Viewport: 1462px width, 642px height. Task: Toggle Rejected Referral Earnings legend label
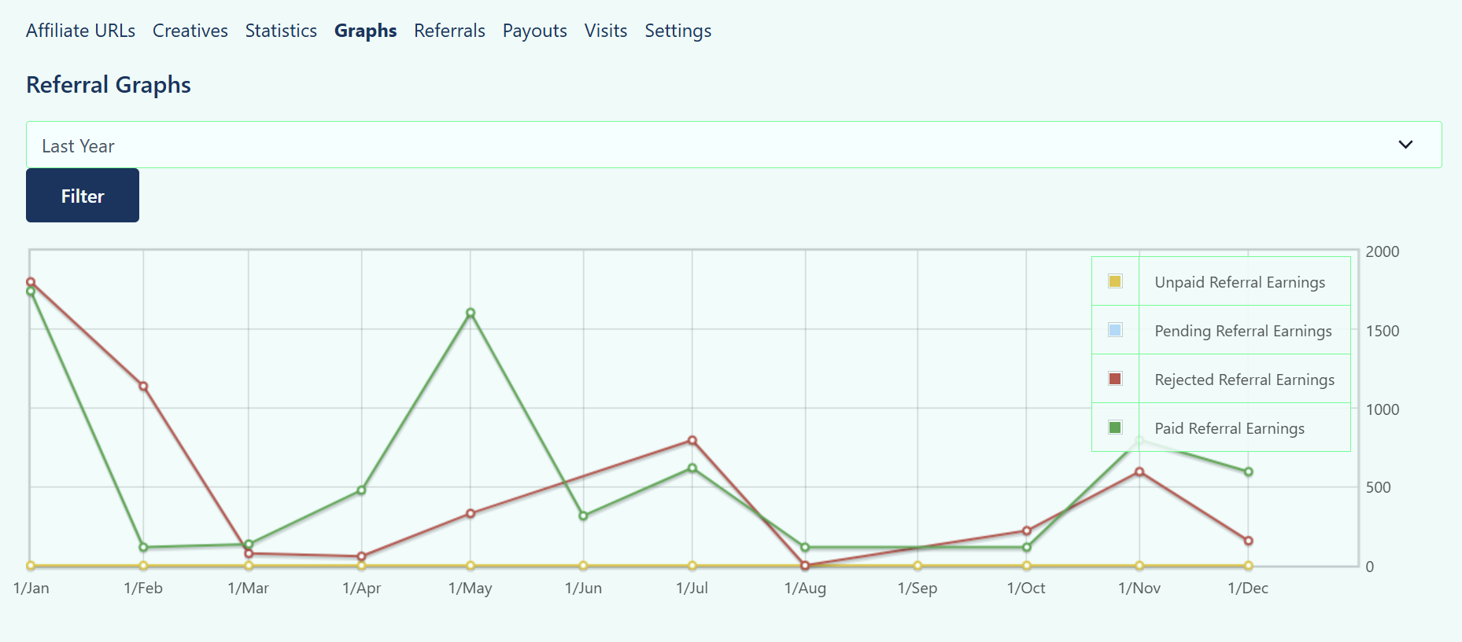click(x=1244, y=380)
